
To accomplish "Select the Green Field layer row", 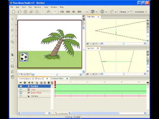I will coord(34,93).
